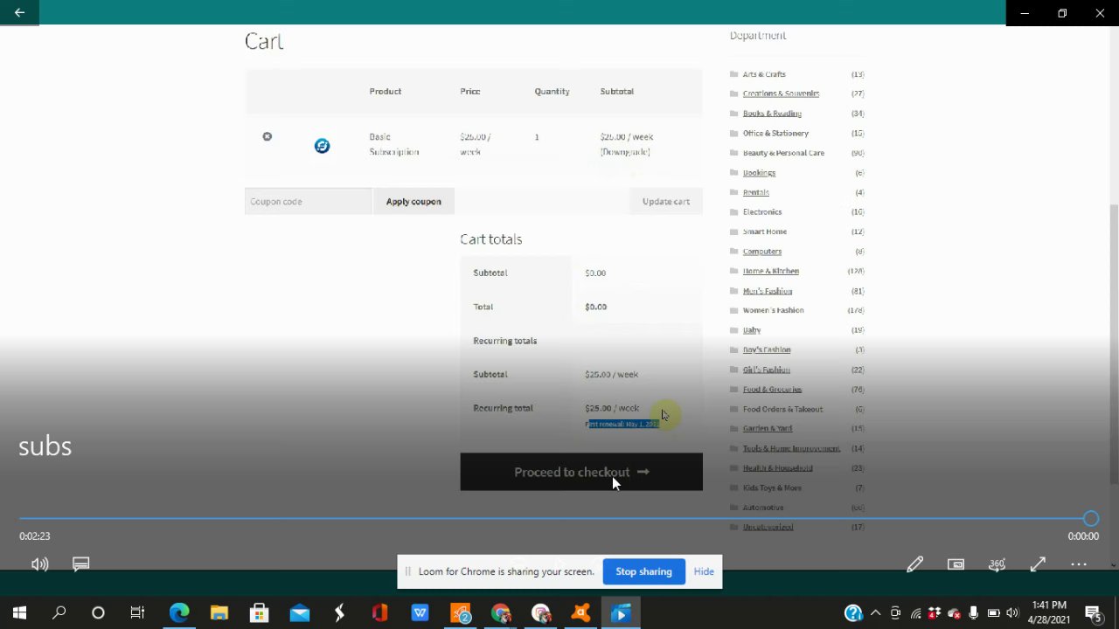Viewport: 1119px width, 629px height.
Task: Enter full screen with the arrows icon
Action: click(x=1038, y=564)
